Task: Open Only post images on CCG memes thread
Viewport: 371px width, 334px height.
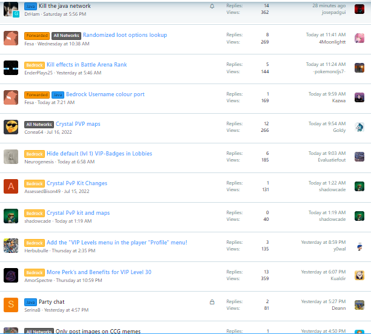Action: pos(98,331)
